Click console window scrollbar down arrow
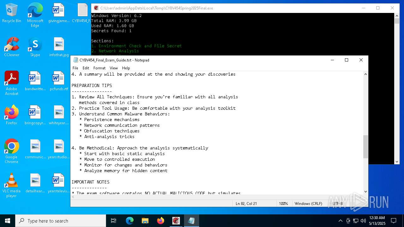404x227 pixels. coord(397,161)
